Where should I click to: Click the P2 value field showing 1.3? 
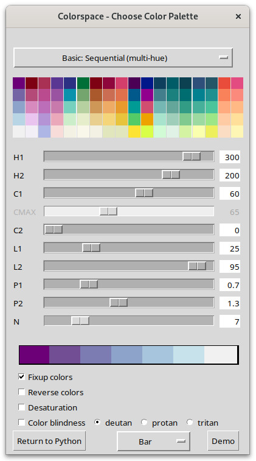(230, 303)
